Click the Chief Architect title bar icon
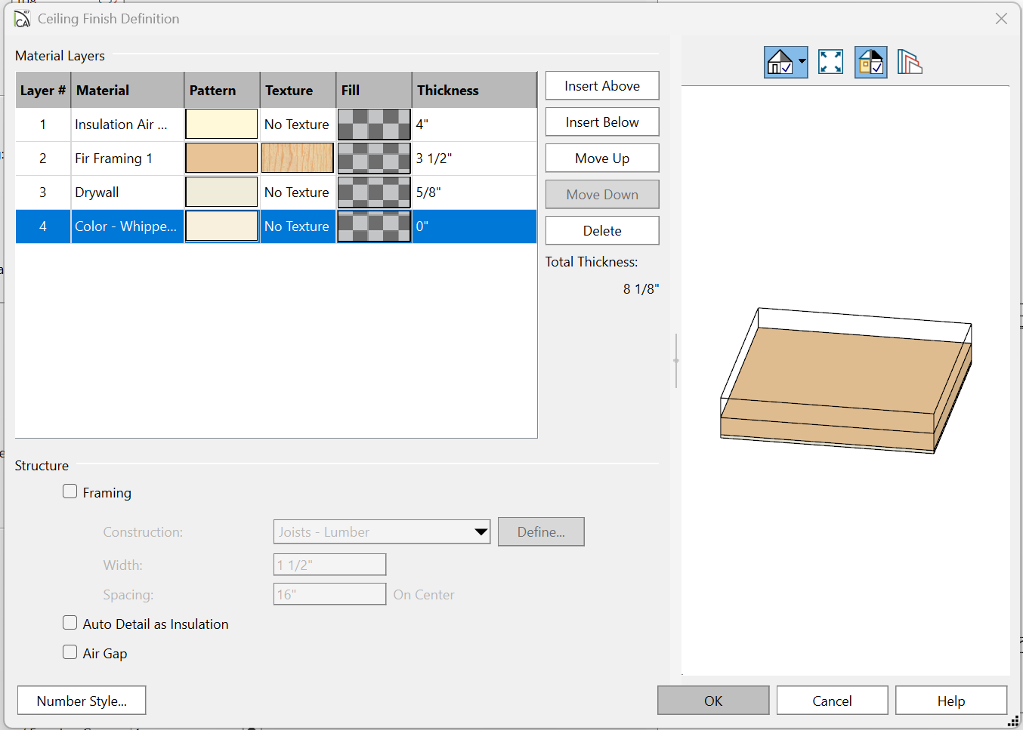The height and width of the screenshot is (730, 1023). 22,19
